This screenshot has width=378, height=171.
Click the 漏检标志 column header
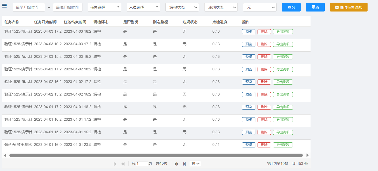click(x=101, y=22)
